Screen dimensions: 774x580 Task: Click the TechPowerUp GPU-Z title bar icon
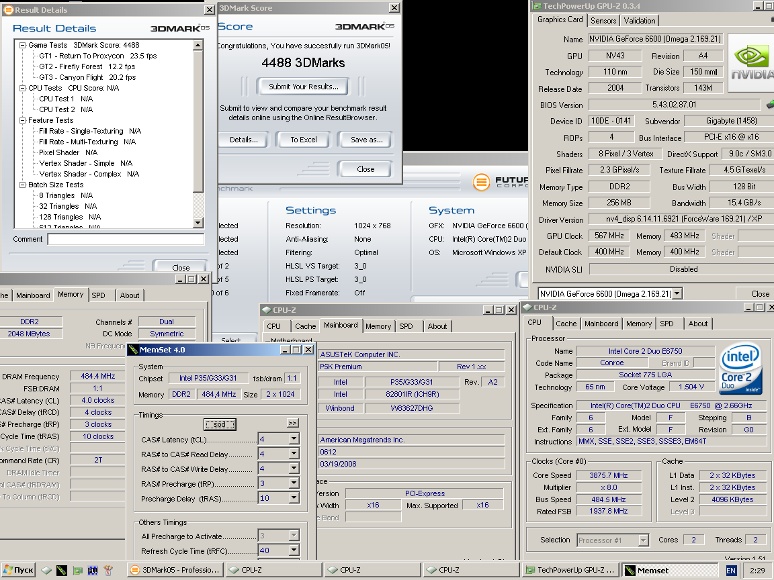tap(537, 6)
